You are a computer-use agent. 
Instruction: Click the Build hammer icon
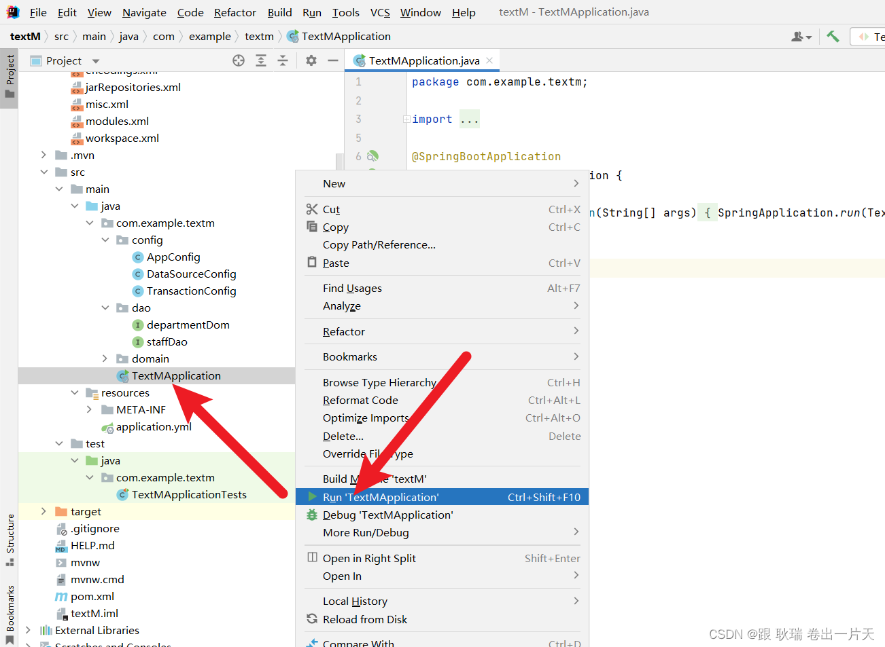pos(833,36)
